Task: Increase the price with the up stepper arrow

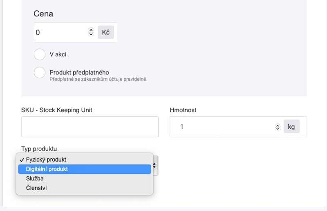Action: coord(91,30)
